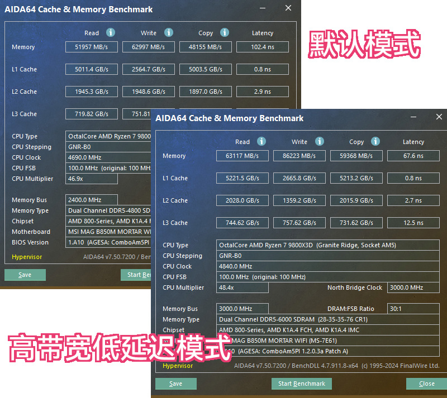This screenshot has width=447, height=398.
Task: Click the Close button in front window
Action: pos(426,383)
